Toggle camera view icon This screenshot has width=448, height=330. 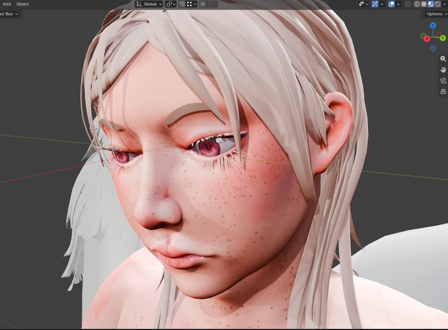[x=443, y=81]
